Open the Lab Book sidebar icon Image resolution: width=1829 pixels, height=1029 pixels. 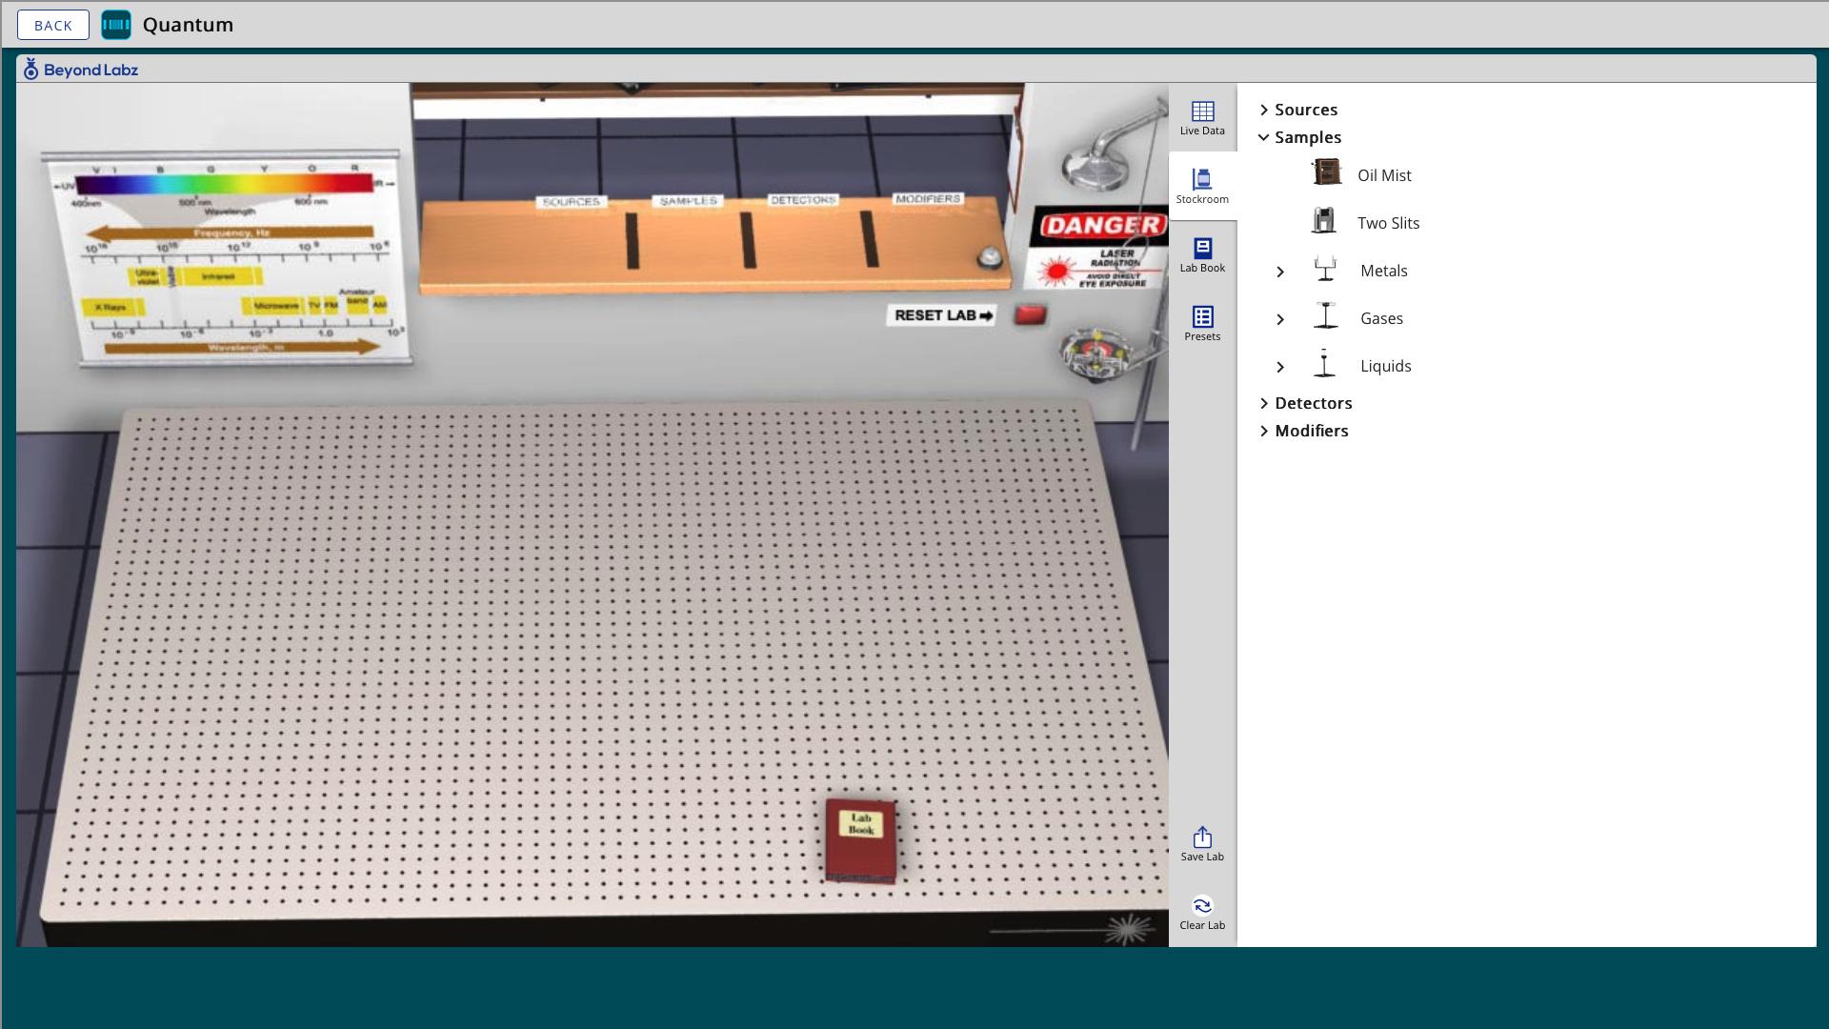click(x=1202, y=255)
